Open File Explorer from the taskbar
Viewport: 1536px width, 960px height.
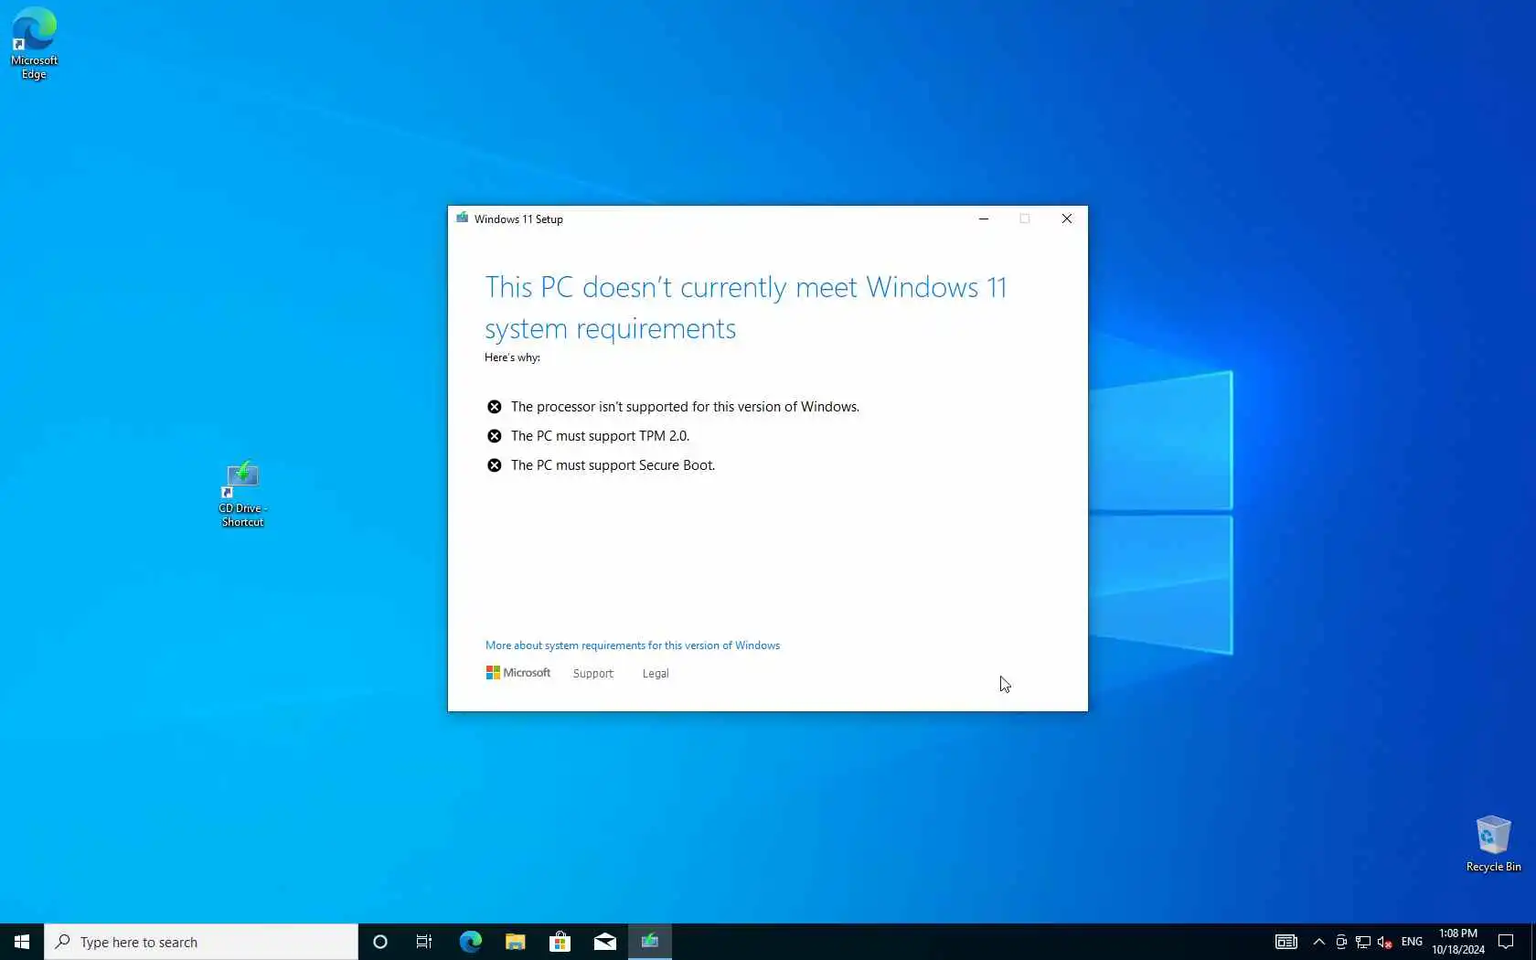(515, 942)
